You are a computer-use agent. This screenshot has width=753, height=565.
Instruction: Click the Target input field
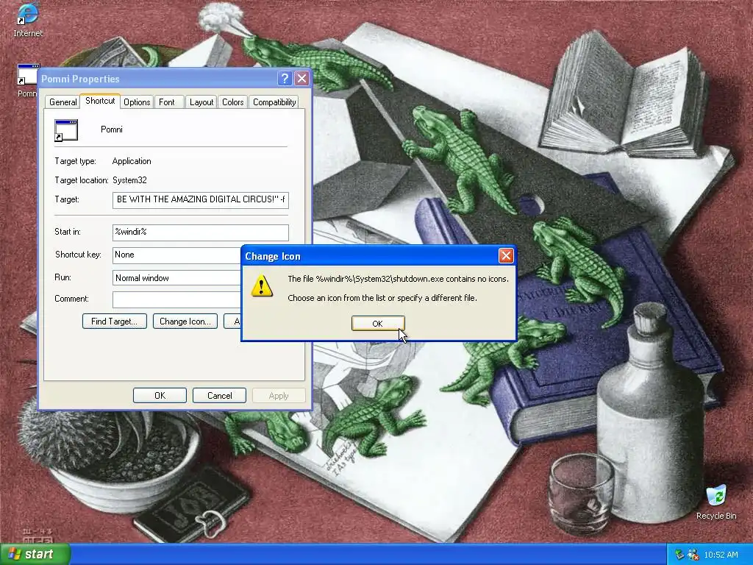pos(201,200)
